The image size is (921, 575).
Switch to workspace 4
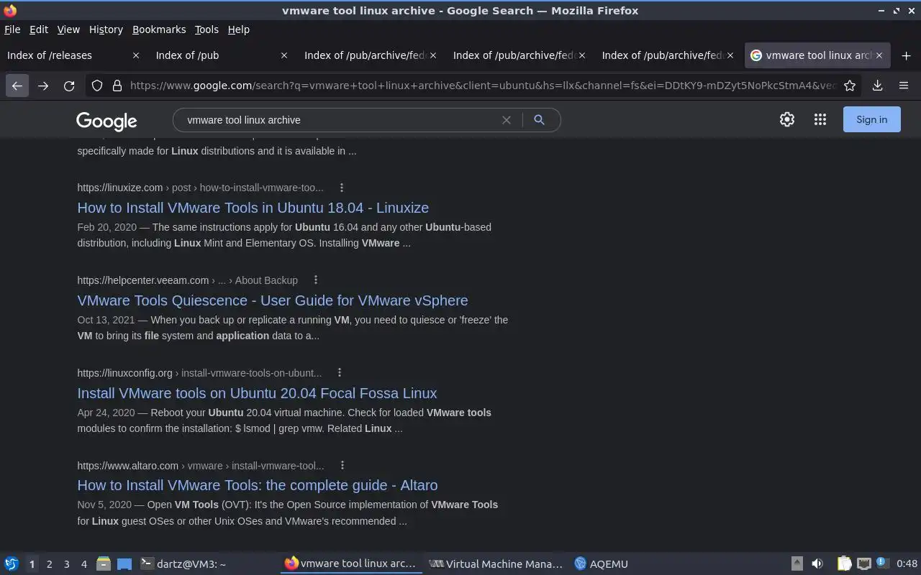(x=83, y=563)
